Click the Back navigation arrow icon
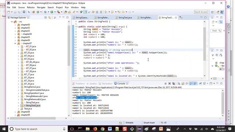 click(x=123, y=12)
